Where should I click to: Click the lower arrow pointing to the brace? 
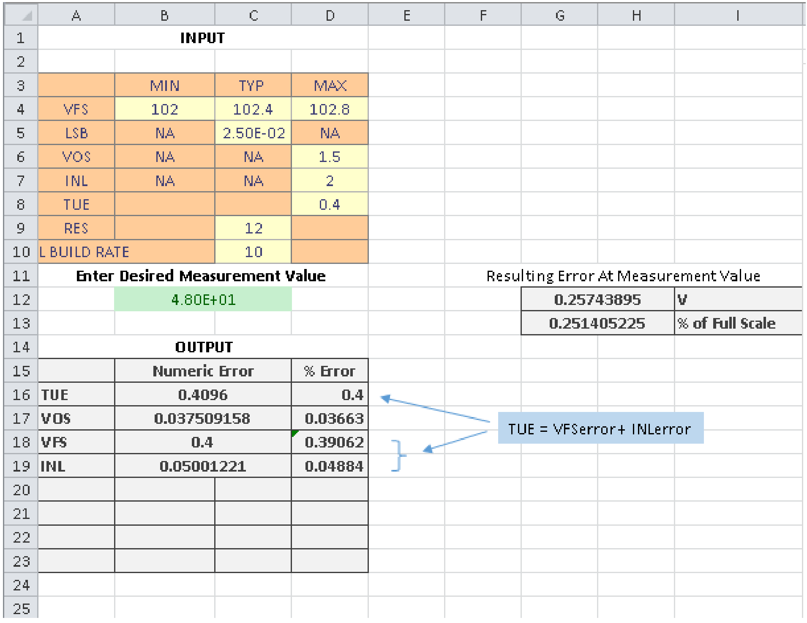455,441
